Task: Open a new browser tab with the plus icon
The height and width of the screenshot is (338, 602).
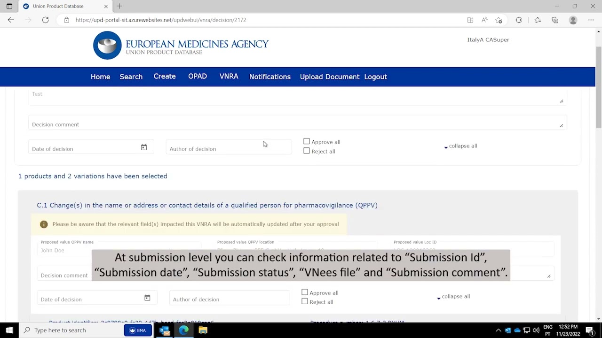Action: [x=119, y=6]
